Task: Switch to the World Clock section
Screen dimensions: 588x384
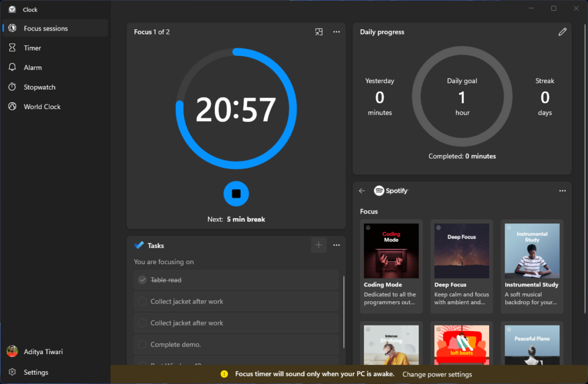Action: click(41, 106)
